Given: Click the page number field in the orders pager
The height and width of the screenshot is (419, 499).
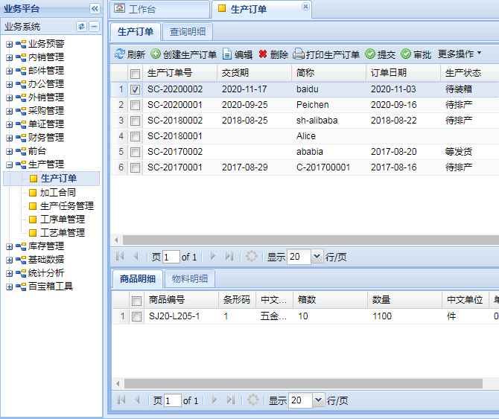Looking at the screenshot, I should 171,257.
